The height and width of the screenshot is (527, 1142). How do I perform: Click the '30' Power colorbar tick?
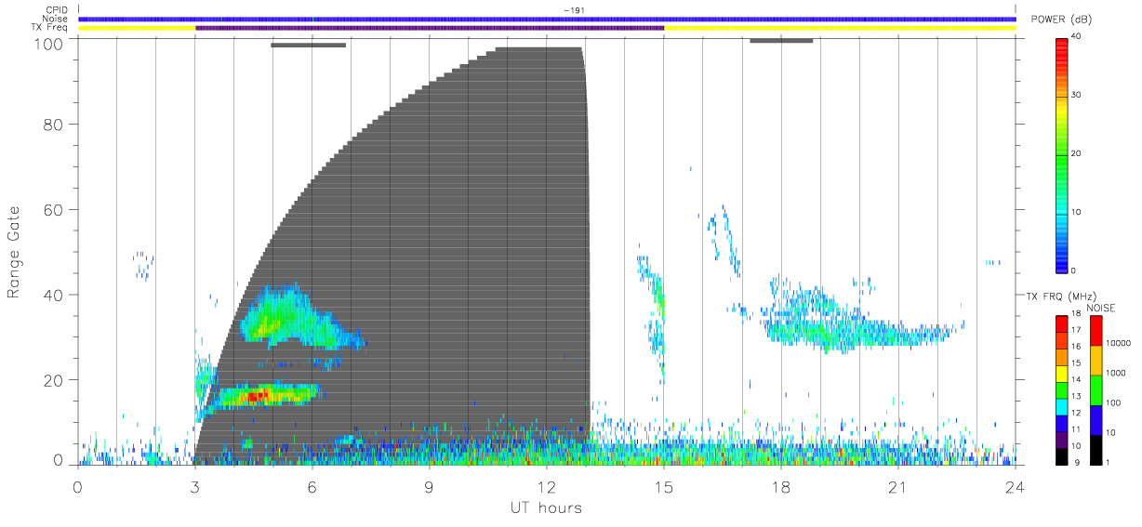(x=1076, y=96)
